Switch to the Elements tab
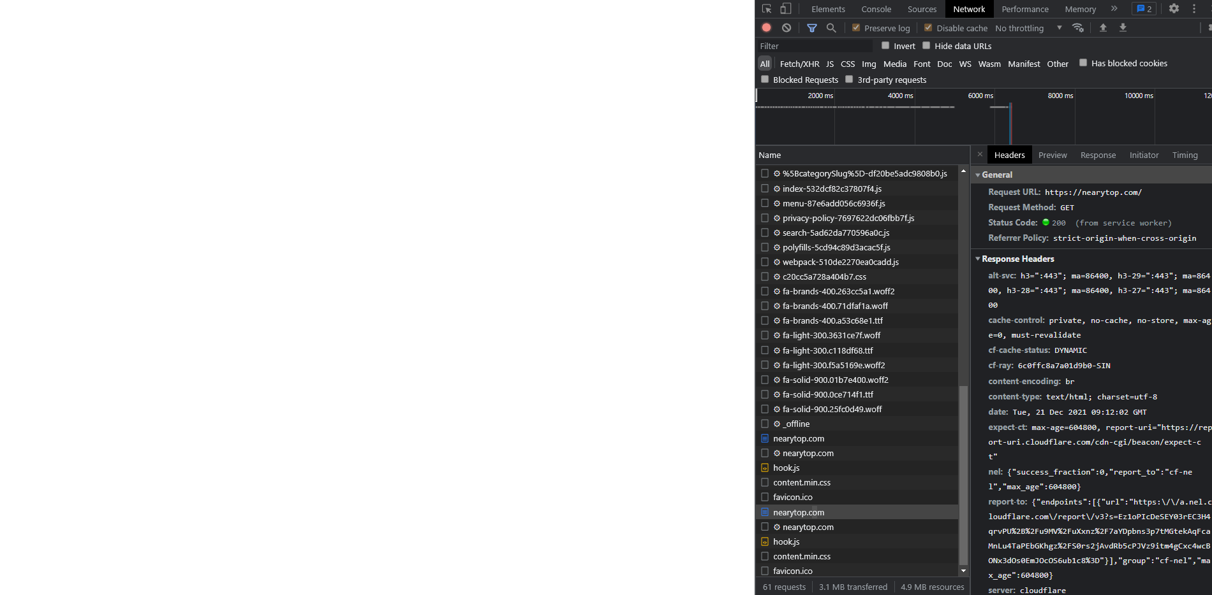Image resolution: width=1212 pixels, height=595 pixels. 828,9
